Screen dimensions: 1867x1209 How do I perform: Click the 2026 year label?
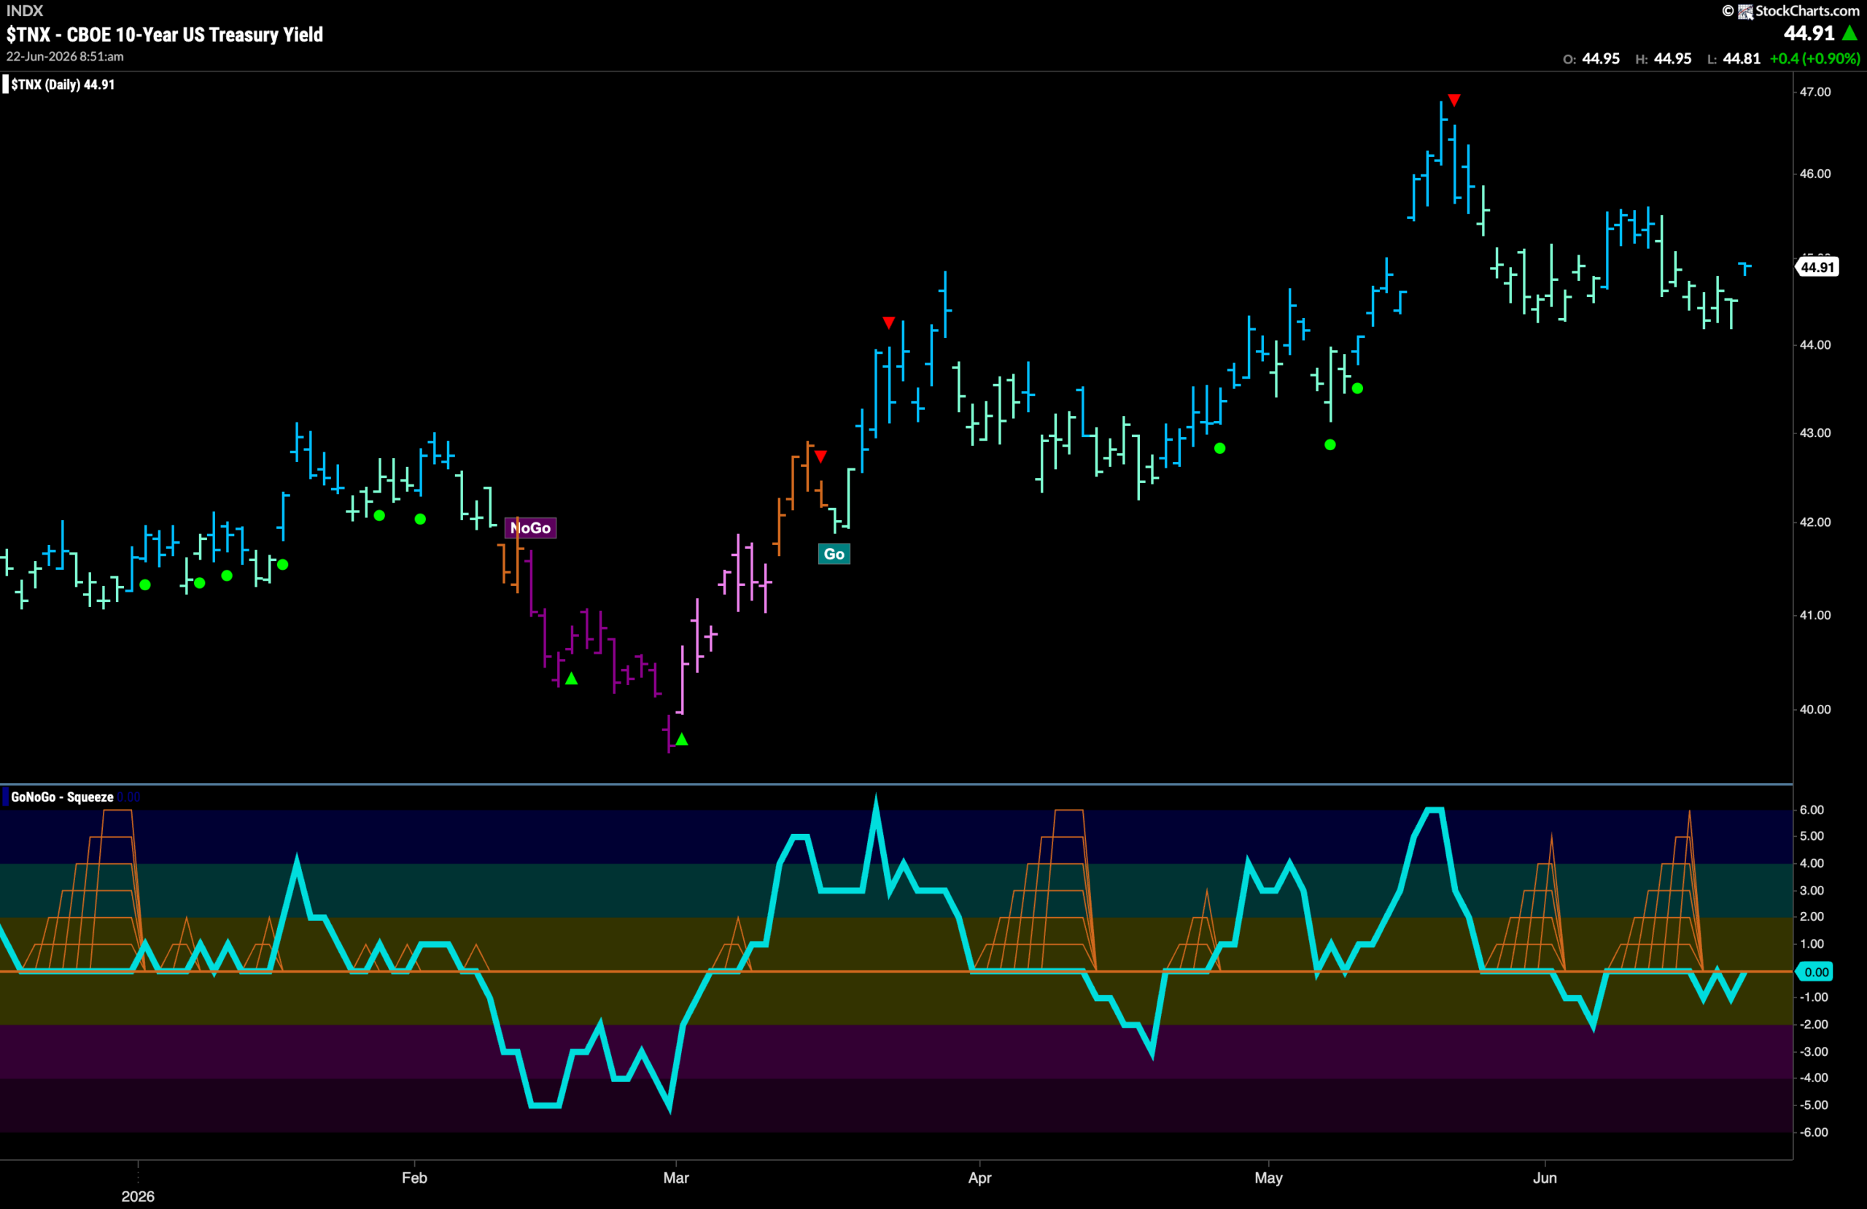pyautogui.click(x=138, y=1197)
